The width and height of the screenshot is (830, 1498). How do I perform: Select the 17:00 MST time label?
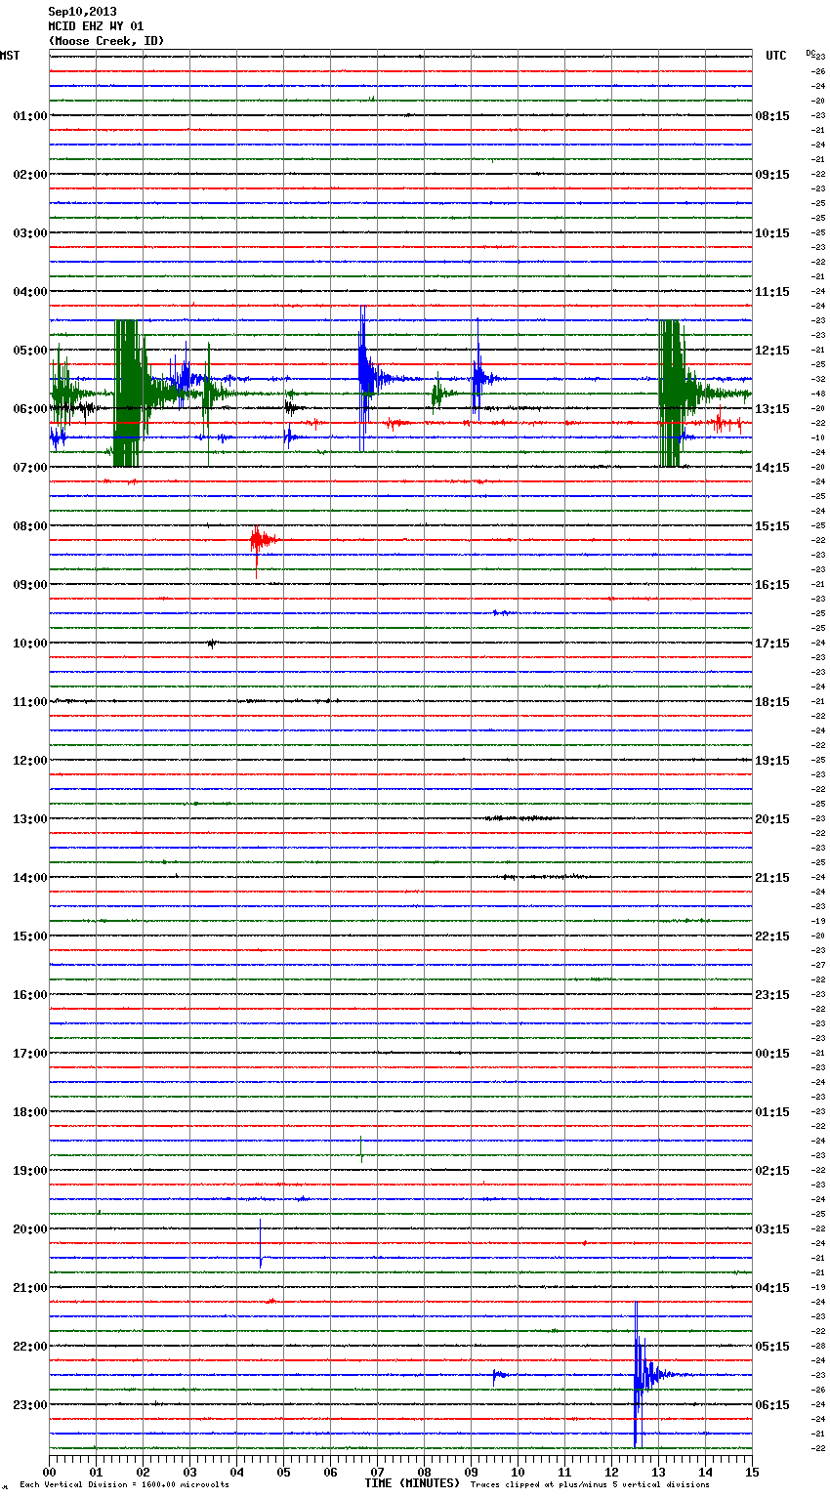[30, 1053]
